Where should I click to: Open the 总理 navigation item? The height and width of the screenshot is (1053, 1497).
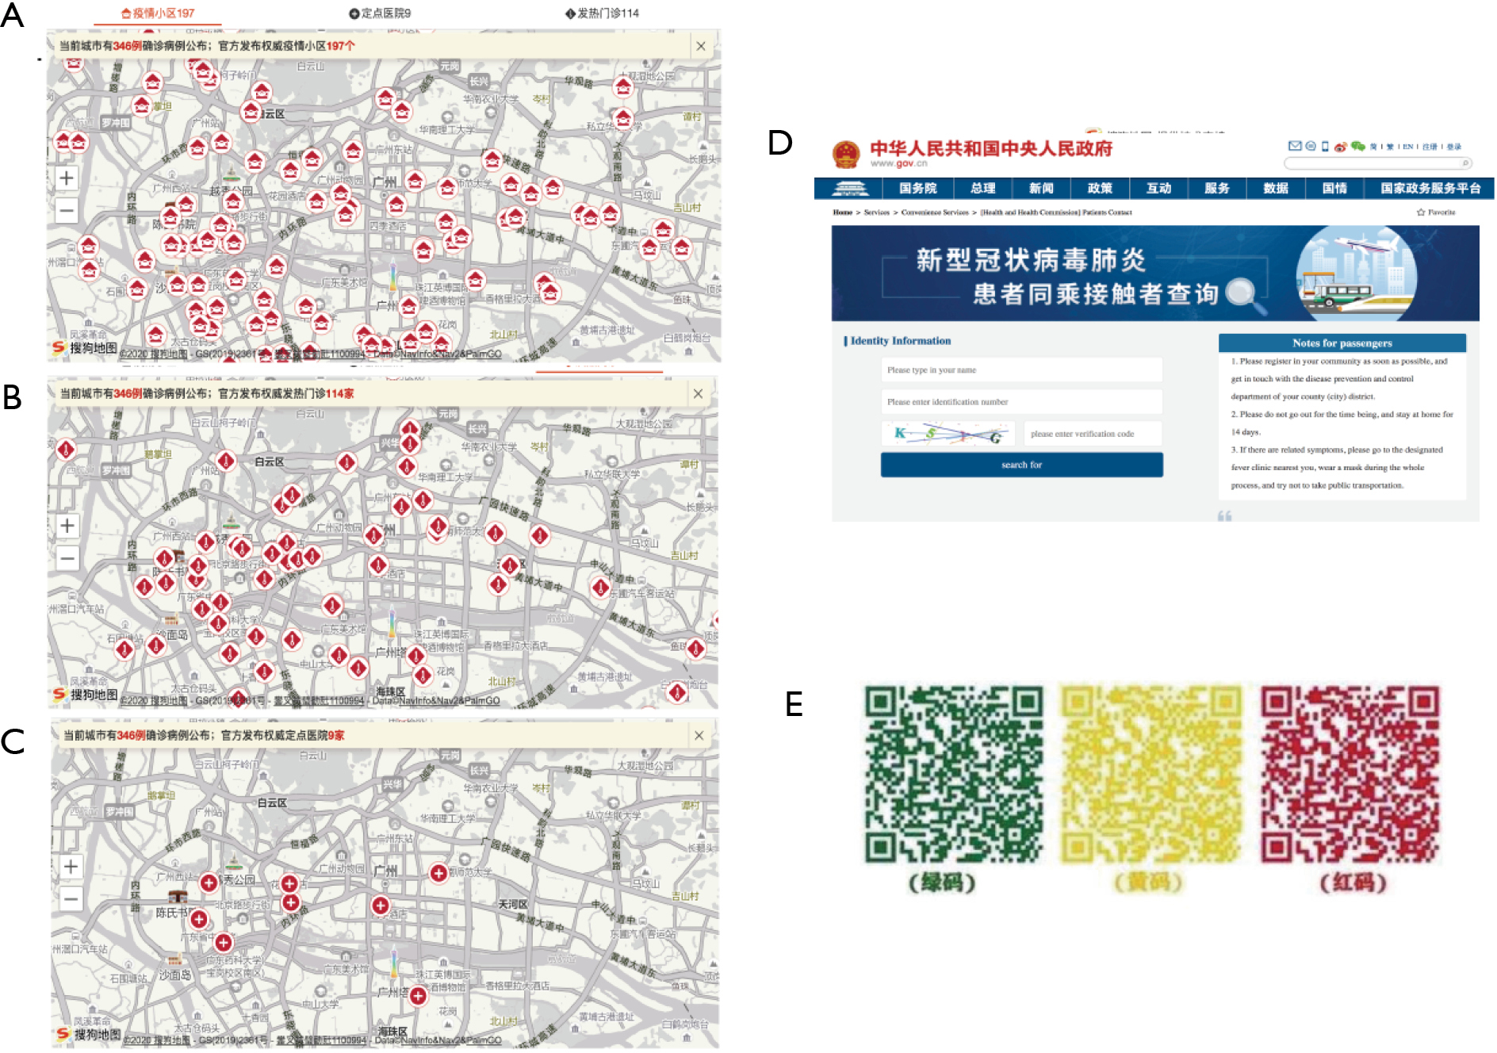click(x=983, y=188)
